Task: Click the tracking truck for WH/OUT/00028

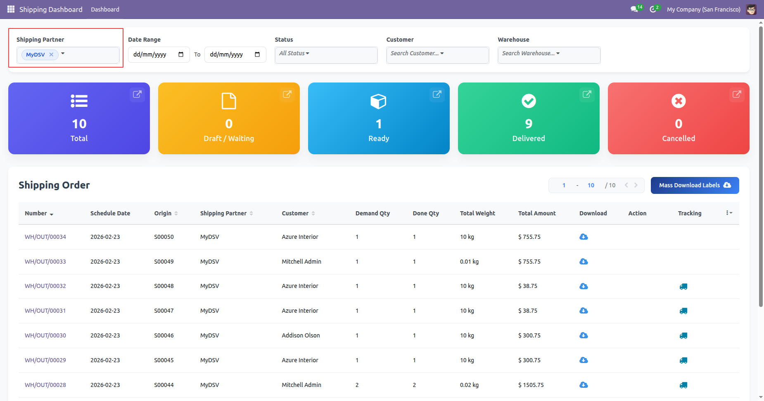Action: tap(683, 385)
